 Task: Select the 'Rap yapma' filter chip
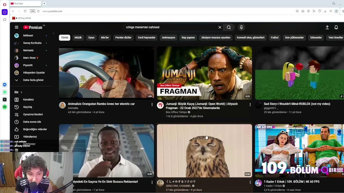tap(188, 38)
